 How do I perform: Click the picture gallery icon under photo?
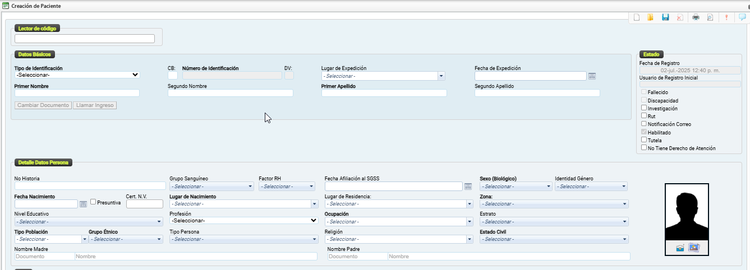click(x=694, y=248)
